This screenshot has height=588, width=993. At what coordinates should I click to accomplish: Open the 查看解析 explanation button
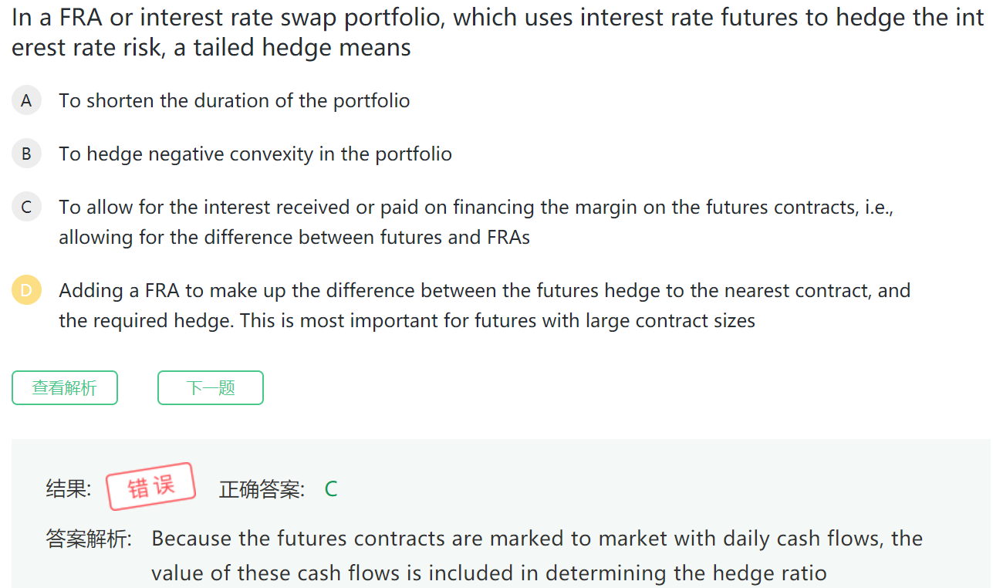[x=65, y=387]
